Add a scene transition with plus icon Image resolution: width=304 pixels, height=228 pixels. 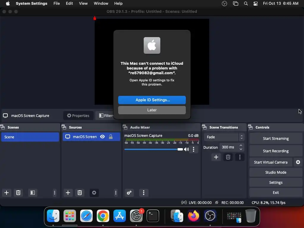[x=216, y=157]
